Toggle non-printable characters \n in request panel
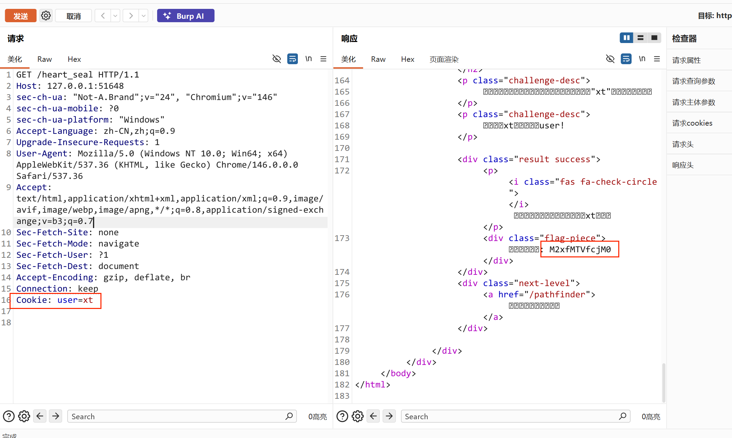732x438 pixels. [x=308, y=59]
